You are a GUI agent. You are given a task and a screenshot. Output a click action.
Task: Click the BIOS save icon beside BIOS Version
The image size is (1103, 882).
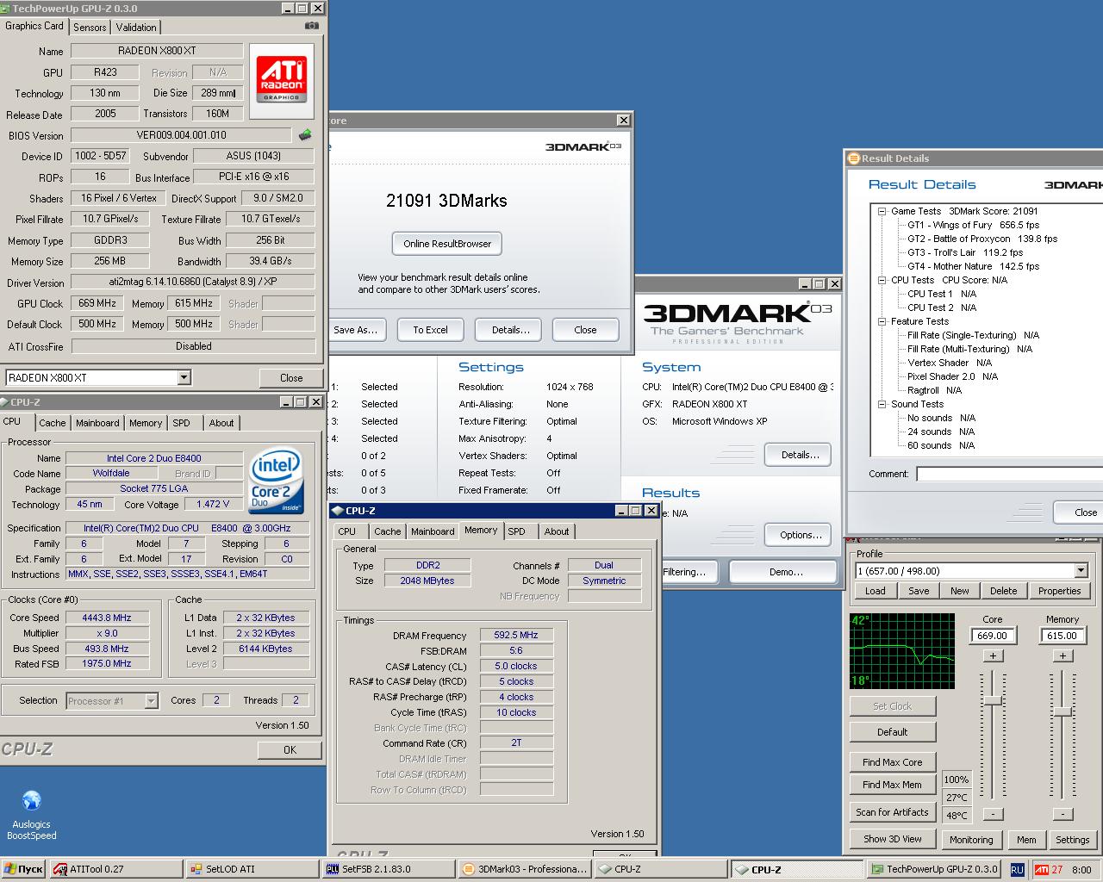[x=305, y=135]
